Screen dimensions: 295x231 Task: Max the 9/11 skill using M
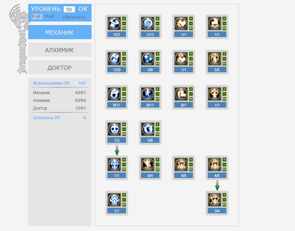coord(124,99)
